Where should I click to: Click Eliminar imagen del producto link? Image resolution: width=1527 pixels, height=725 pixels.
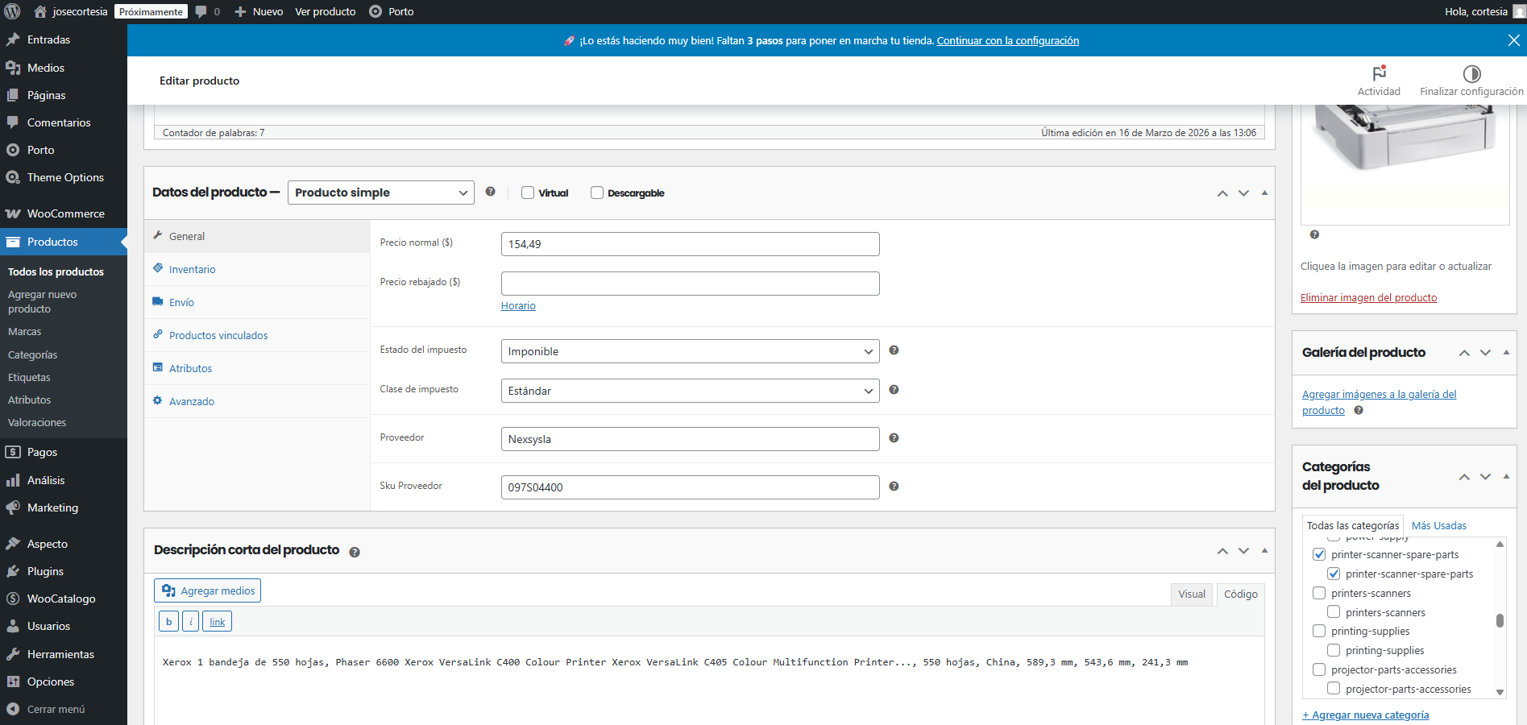[x=1368, y=298]
